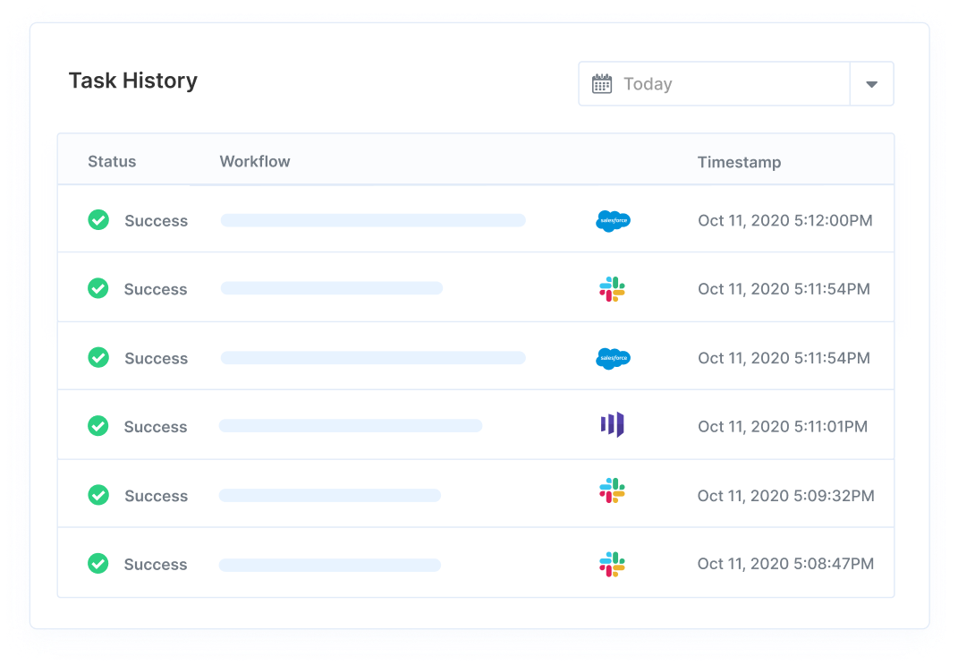Sort by the Status column header
Screen dimensions: 958x665
pos(112,161)
